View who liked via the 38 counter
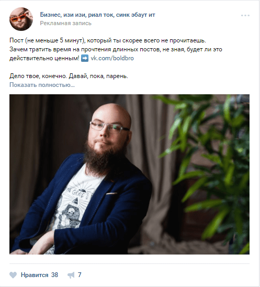The image size is (260, 287). [x=54, y=275]
